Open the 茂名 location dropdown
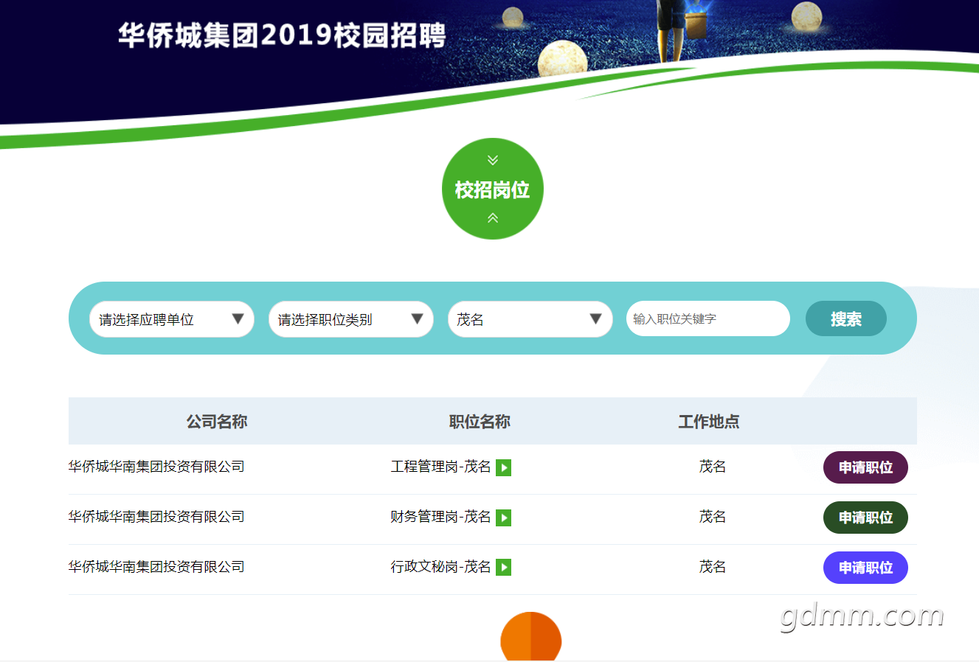 click(530, 319)
